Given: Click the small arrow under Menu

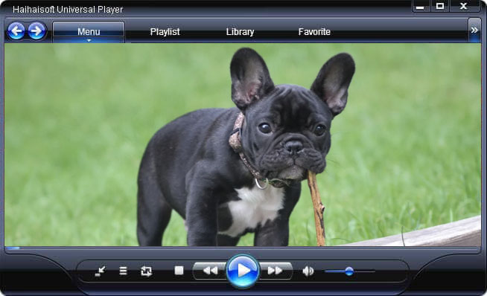Looking at the screenshot, I should [x=89, y=40].
